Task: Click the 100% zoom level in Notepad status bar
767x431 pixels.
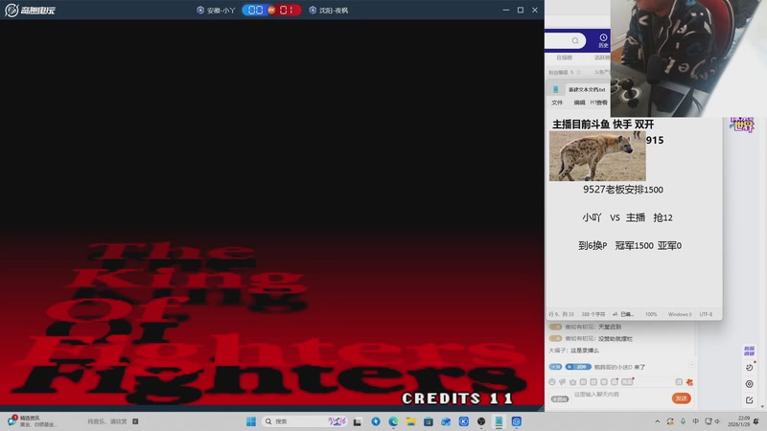Action: (x=651, y=314)
